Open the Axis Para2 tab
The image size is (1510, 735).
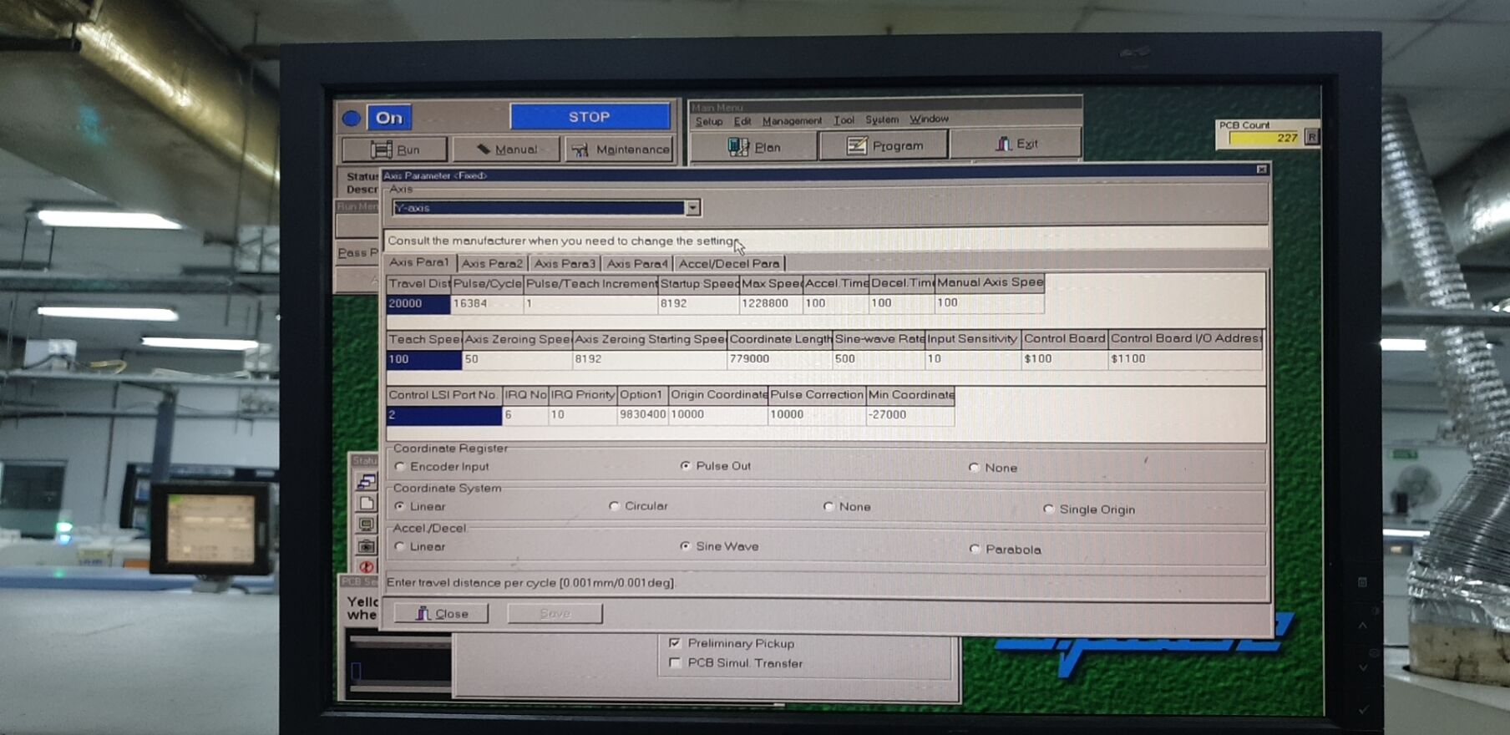click(x=492, y=264)
